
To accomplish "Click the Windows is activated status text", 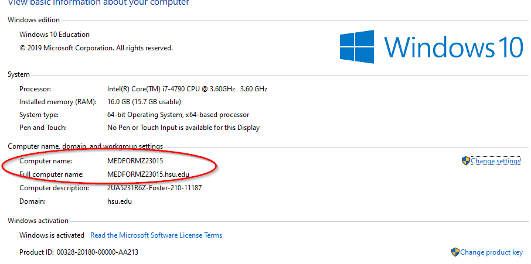I will tap(52, 235).
